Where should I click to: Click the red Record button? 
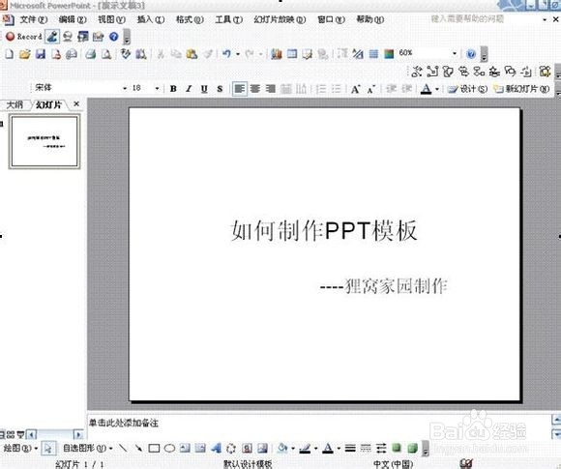click(24, 37)
